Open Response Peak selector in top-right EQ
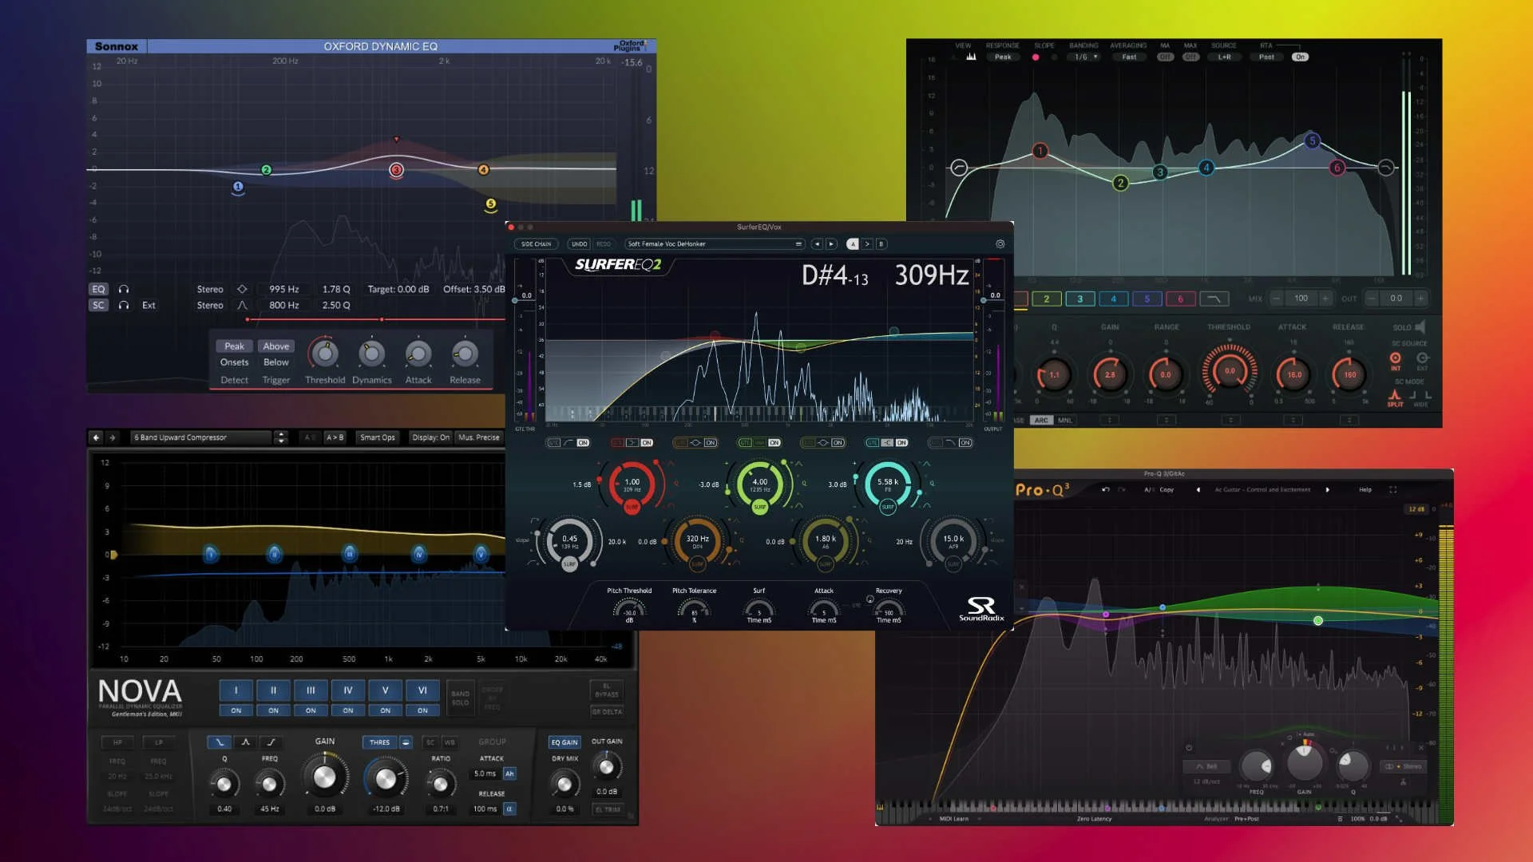1533x862 pixels. click(1003, 57)
